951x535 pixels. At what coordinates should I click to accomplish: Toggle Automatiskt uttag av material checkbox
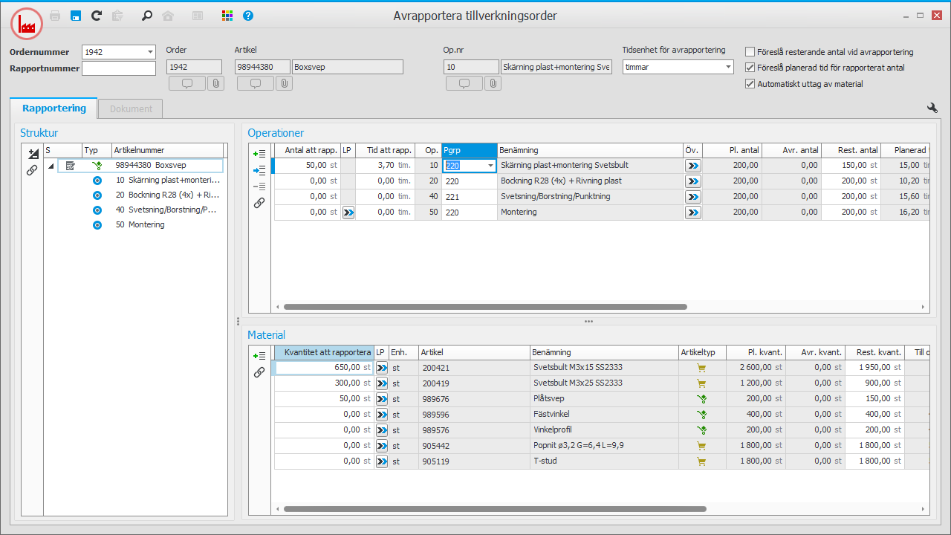tap(750, 84)
